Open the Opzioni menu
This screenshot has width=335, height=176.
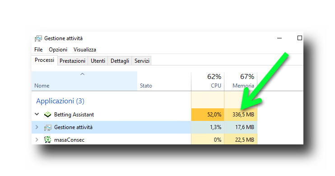(58, 50)
